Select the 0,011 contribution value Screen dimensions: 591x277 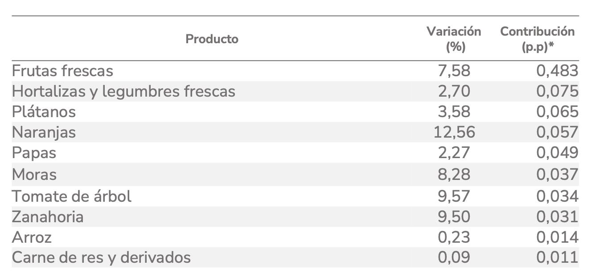click(x=557, y=257)
